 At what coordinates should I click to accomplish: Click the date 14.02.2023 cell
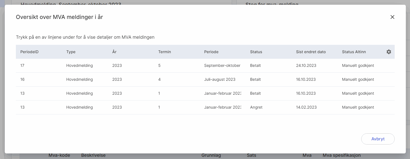coord(306,107)
